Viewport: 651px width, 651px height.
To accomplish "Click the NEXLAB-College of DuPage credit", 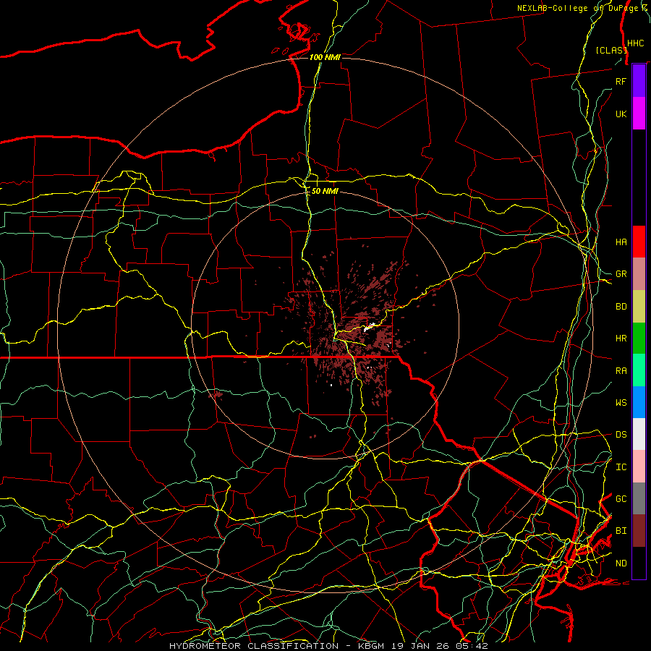I will (x=582, y=8).
